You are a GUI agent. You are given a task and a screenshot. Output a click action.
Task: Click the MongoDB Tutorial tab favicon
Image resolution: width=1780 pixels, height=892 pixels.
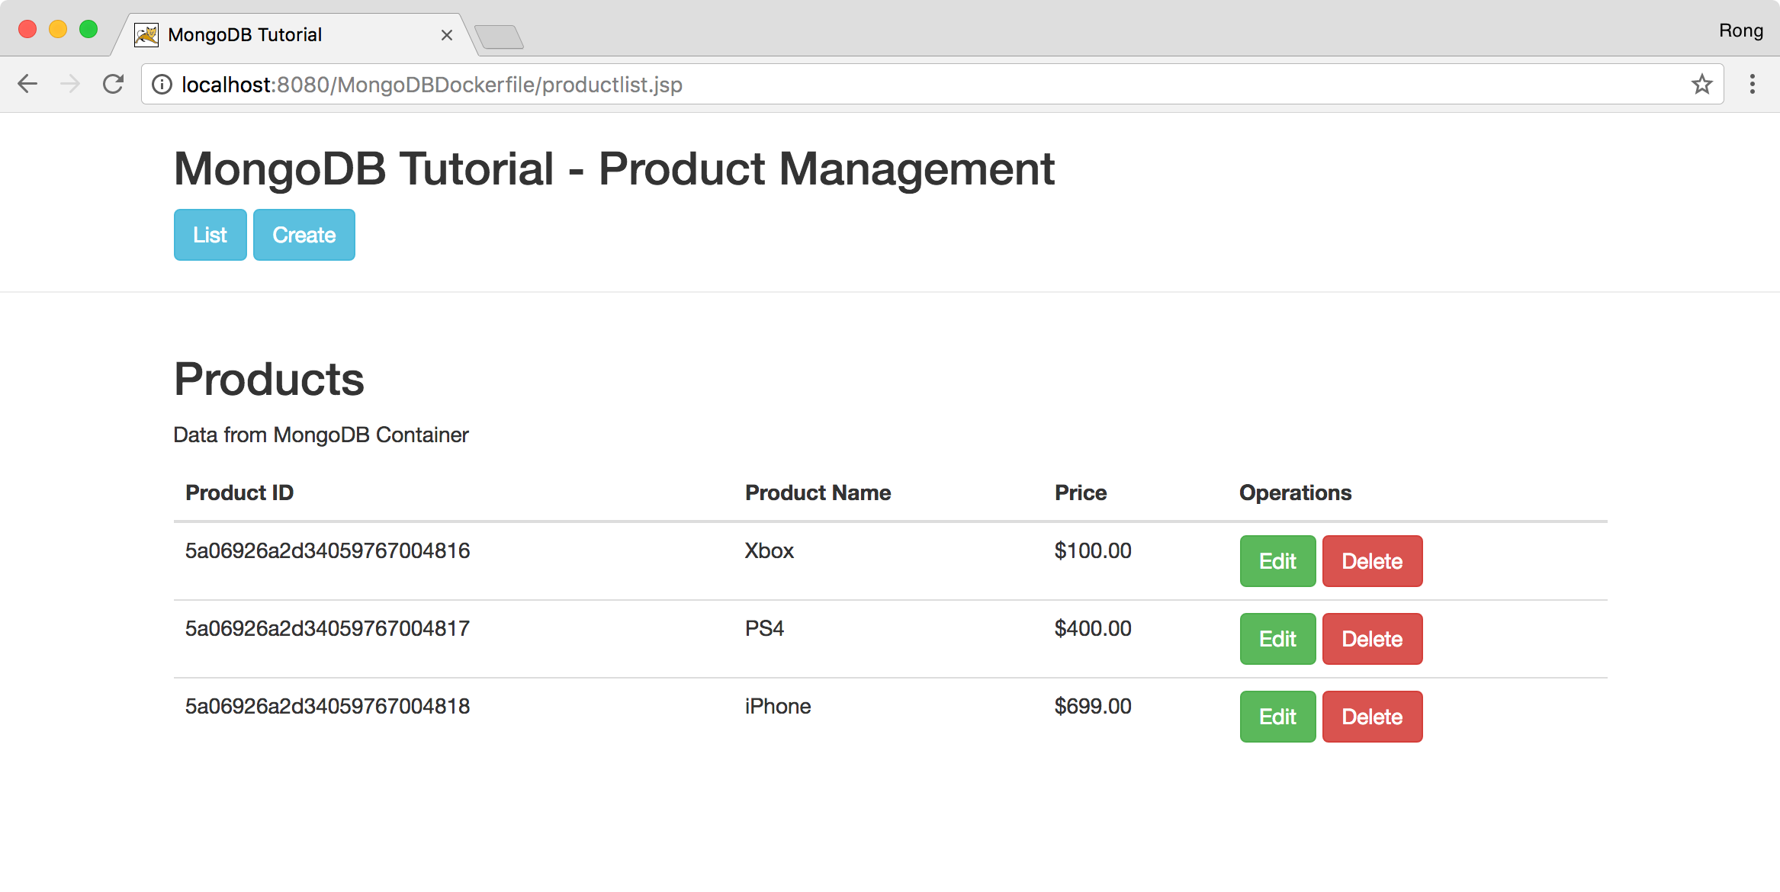[x=145, y=34]
